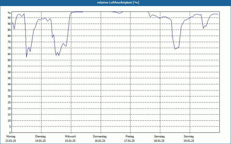Click the 70 value on the y-axis

pyautogui.click(x=9, y=48)
